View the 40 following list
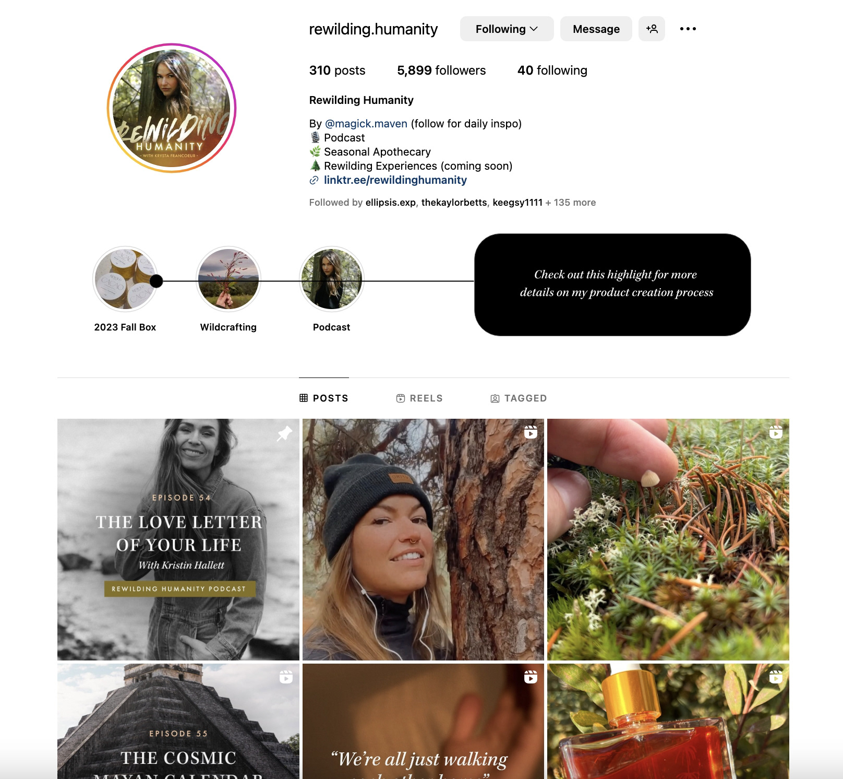Image resolution: width=843 pixels, height=779 pixels. pos(552,70)
